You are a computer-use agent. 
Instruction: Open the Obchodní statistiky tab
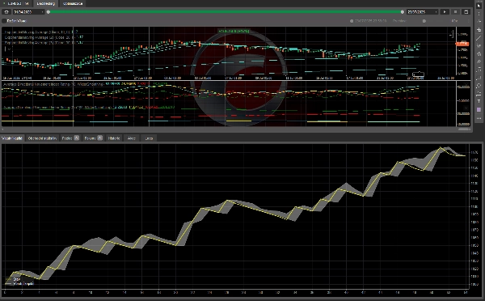[x=42, y=138]
